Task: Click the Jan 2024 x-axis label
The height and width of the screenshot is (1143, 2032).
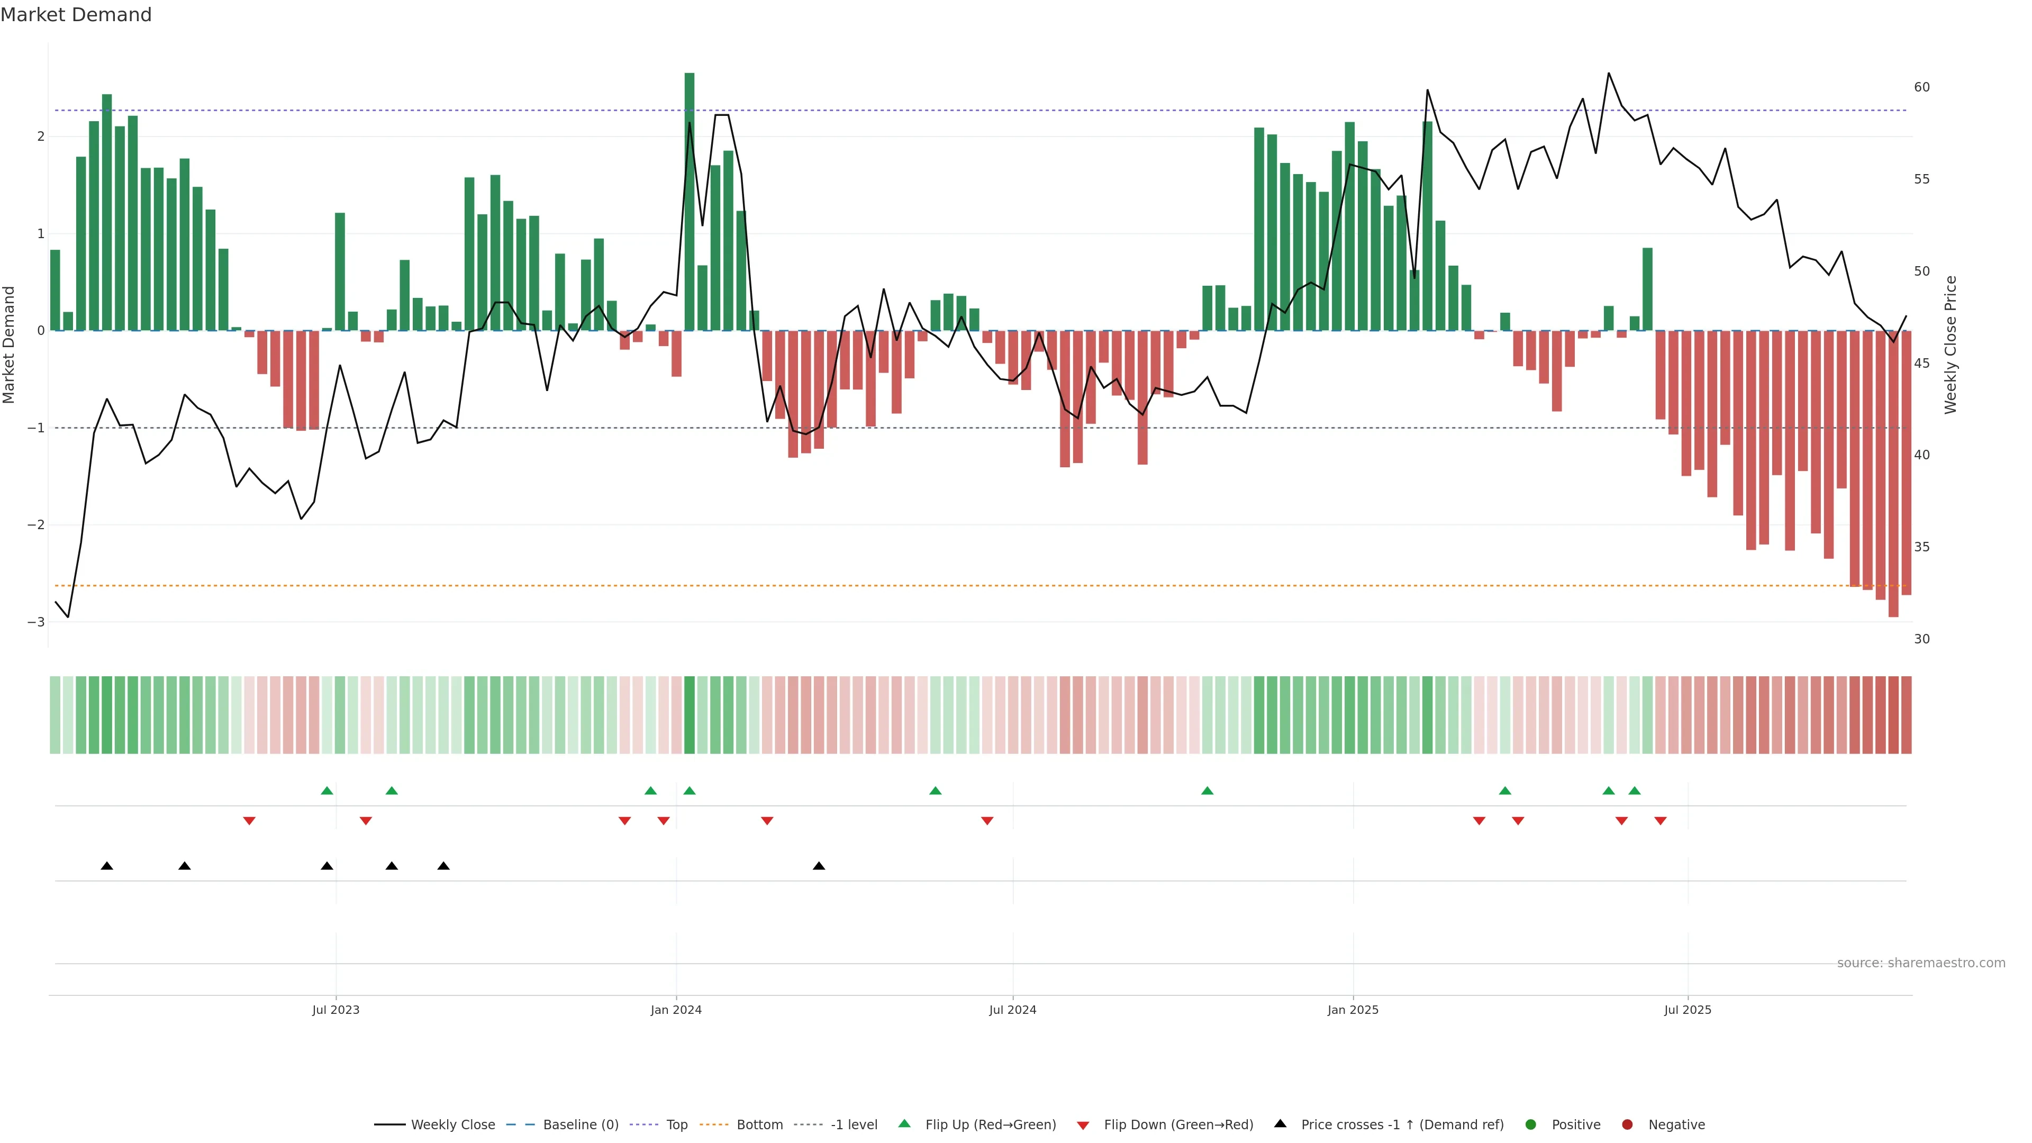Action: [x=676, y=1010]
